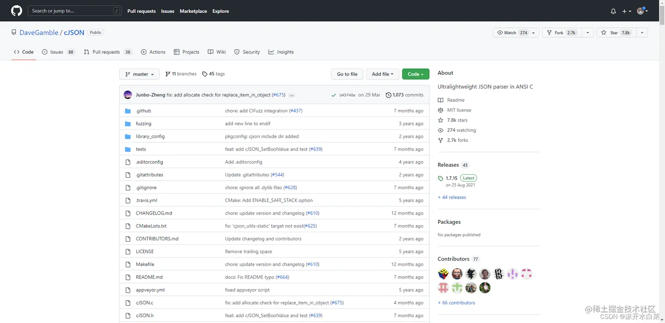The height and width of the screenshot is (323, 665).
Task: Open the cJSON.c file
Action: tap(145, 303)
